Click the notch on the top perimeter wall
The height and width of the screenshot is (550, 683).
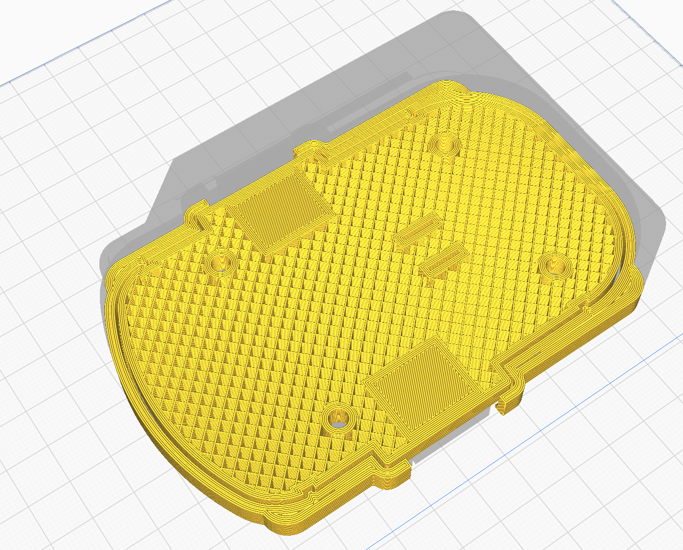point(311,151)
